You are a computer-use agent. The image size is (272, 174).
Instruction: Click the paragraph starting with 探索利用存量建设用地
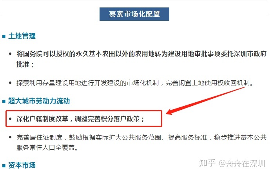[134, 83]
